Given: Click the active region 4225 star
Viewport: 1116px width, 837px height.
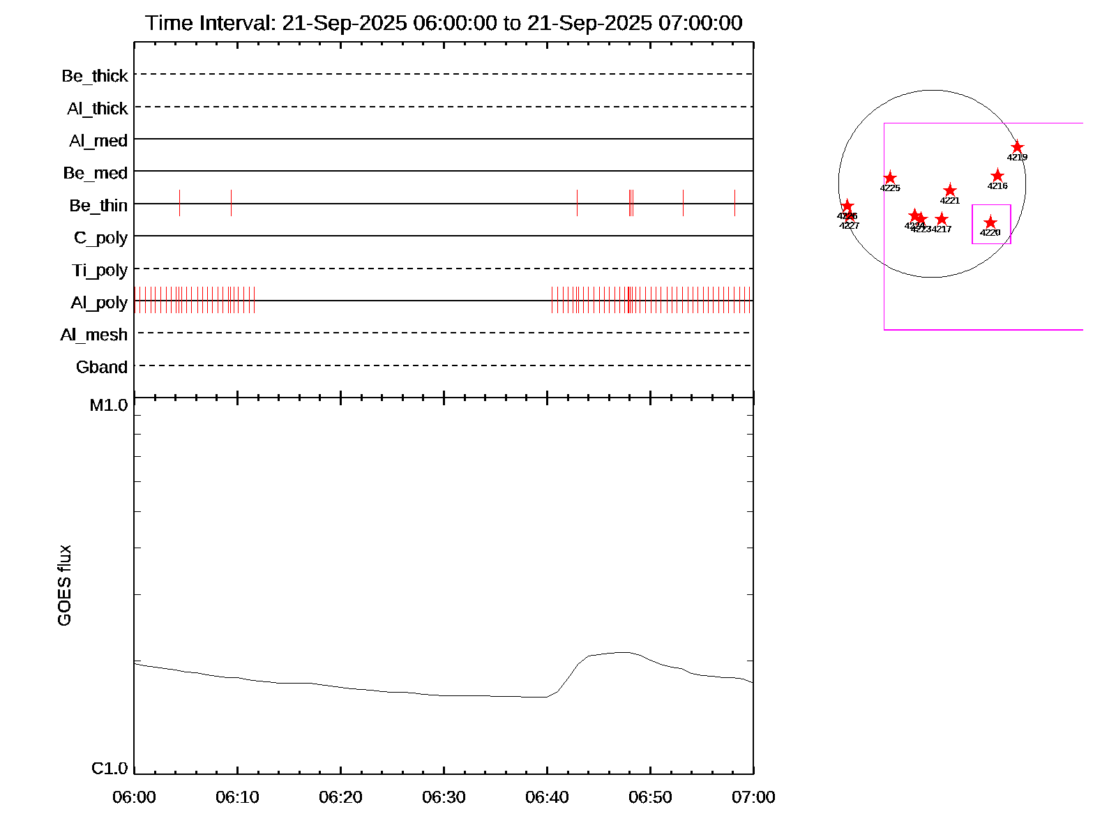Looking at the screenshot, I should (890, 178).
